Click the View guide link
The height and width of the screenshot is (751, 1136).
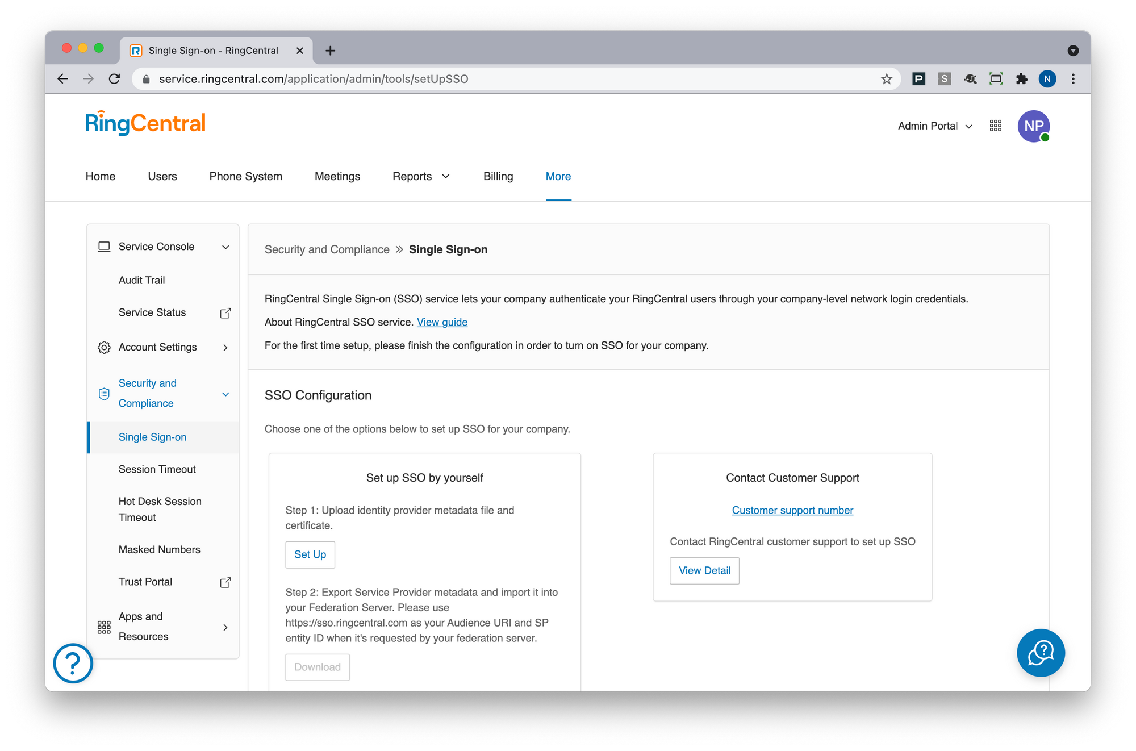point(442,322)
